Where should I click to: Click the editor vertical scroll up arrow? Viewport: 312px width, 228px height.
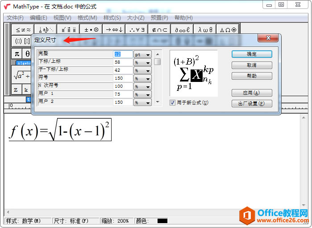coord(304,118)
